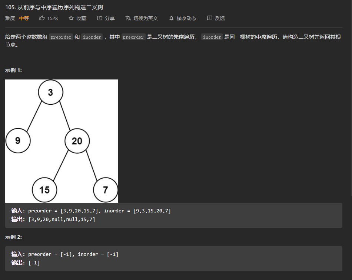Screen dimensions: 352x280
Task: Click tree node 15 in diagram
Action: pyautogui.click(x=44, y=190)
